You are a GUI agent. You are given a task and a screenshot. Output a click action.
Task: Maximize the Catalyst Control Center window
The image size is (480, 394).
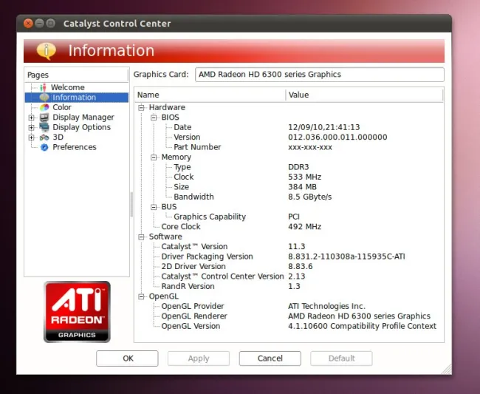[x=51, y=23]
